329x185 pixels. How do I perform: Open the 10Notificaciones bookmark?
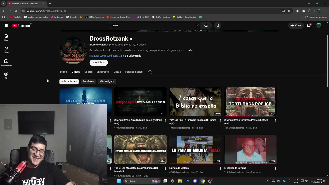click(x=94, y=17)
